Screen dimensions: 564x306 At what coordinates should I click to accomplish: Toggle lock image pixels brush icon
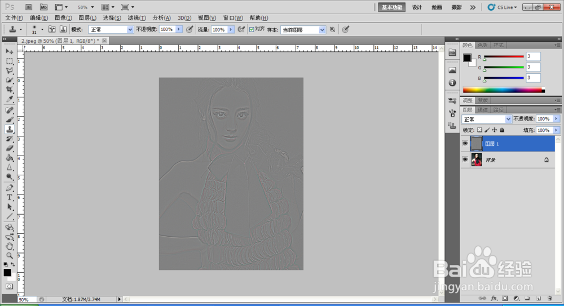coord(487,130)
